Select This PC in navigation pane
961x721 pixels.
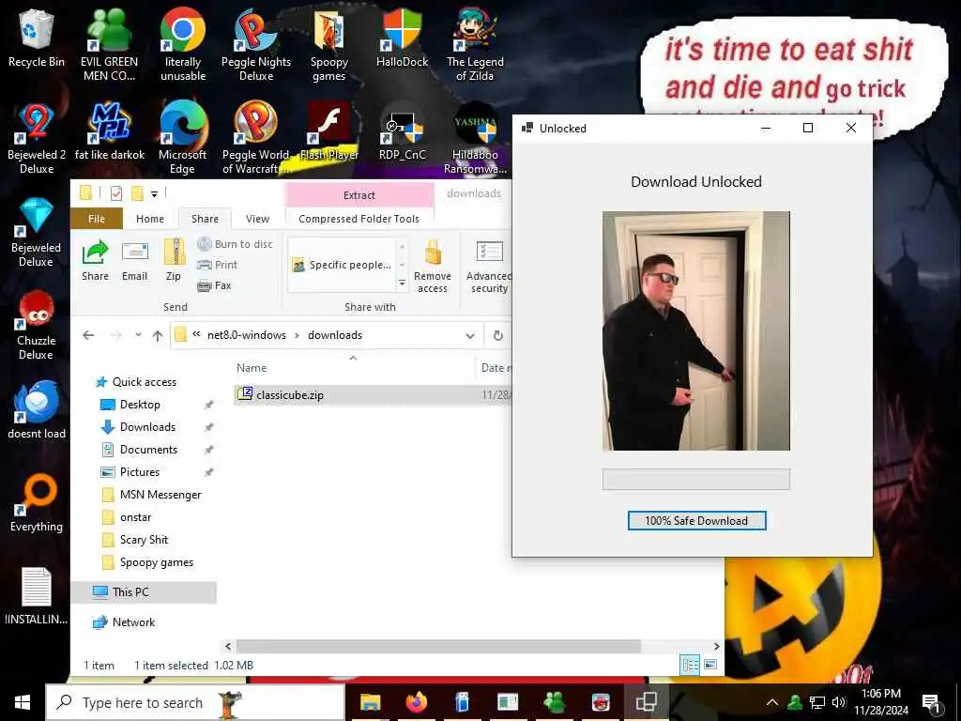pos(144,591)
